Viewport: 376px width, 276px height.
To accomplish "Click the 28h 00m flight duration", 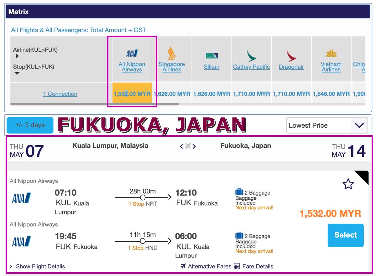I will [x=143, y=191].
